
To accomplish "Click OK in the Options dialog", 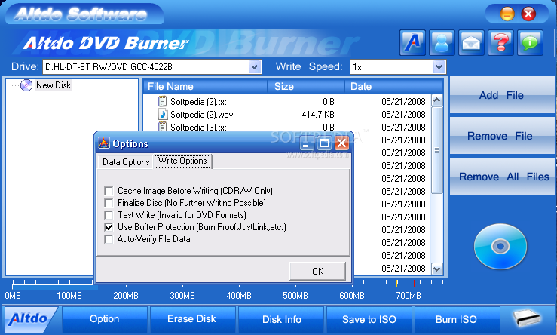I will point(317,272).
